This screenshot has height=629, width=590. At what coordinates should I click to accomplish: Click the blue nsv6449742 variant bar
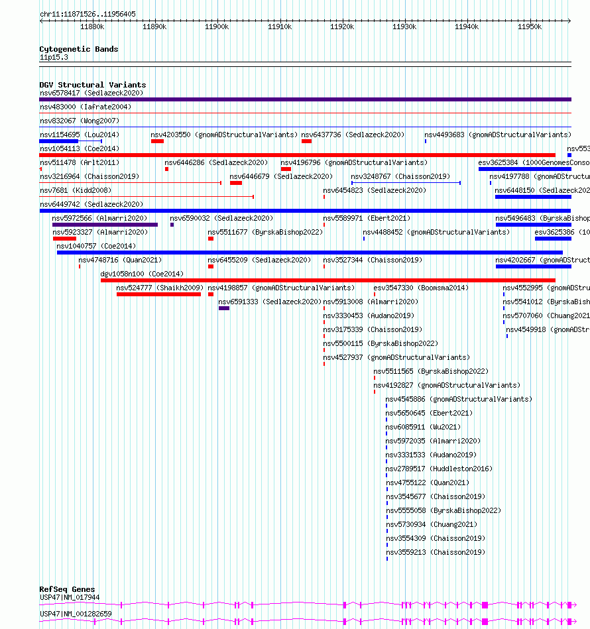click(305, 211)
